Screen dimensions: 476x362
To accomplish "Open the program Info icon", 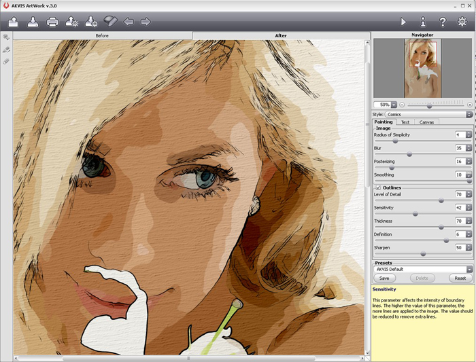I will [x=422, y=22].
